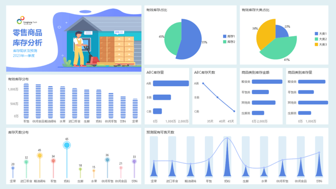Click the green 库存2 legend swatch
Image resolution: width=336 pixels, height=189 pixels.
pos(224,42)
